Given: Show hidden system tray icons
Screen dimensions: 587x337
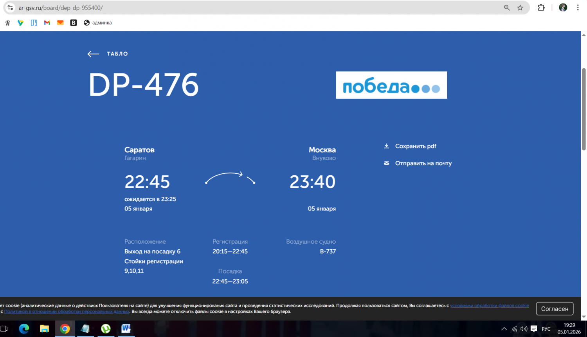Looking at the screenshot, I should (x=504, y=329).
